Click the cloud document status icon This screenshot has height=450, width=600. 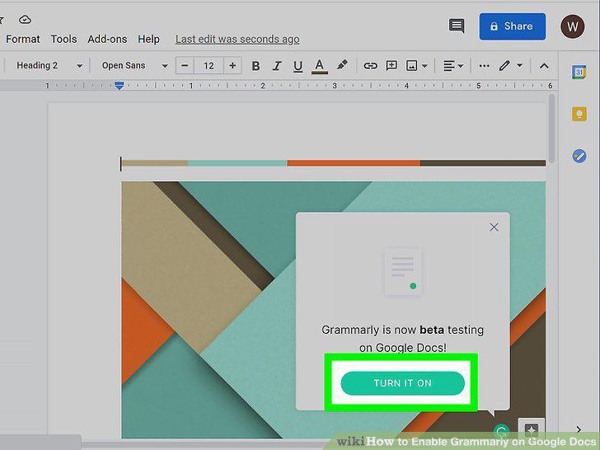(25, 20)
